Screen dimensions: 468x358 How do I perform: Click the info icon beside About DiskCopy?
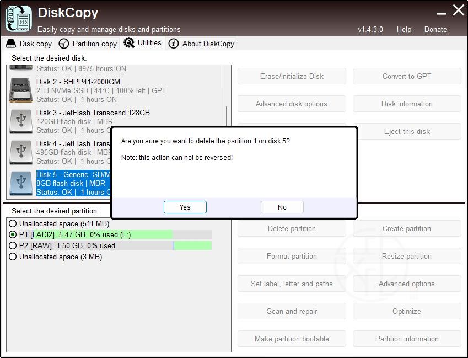point(174,44)
